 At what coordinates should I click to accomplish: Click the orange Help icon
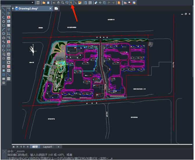click(x=119, y=3)
